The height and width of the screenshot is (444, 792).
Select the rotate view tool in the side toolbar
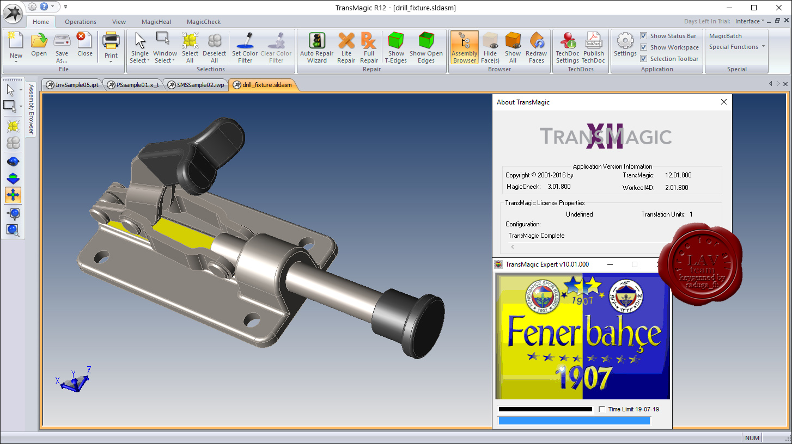click(x=13, y=162)
